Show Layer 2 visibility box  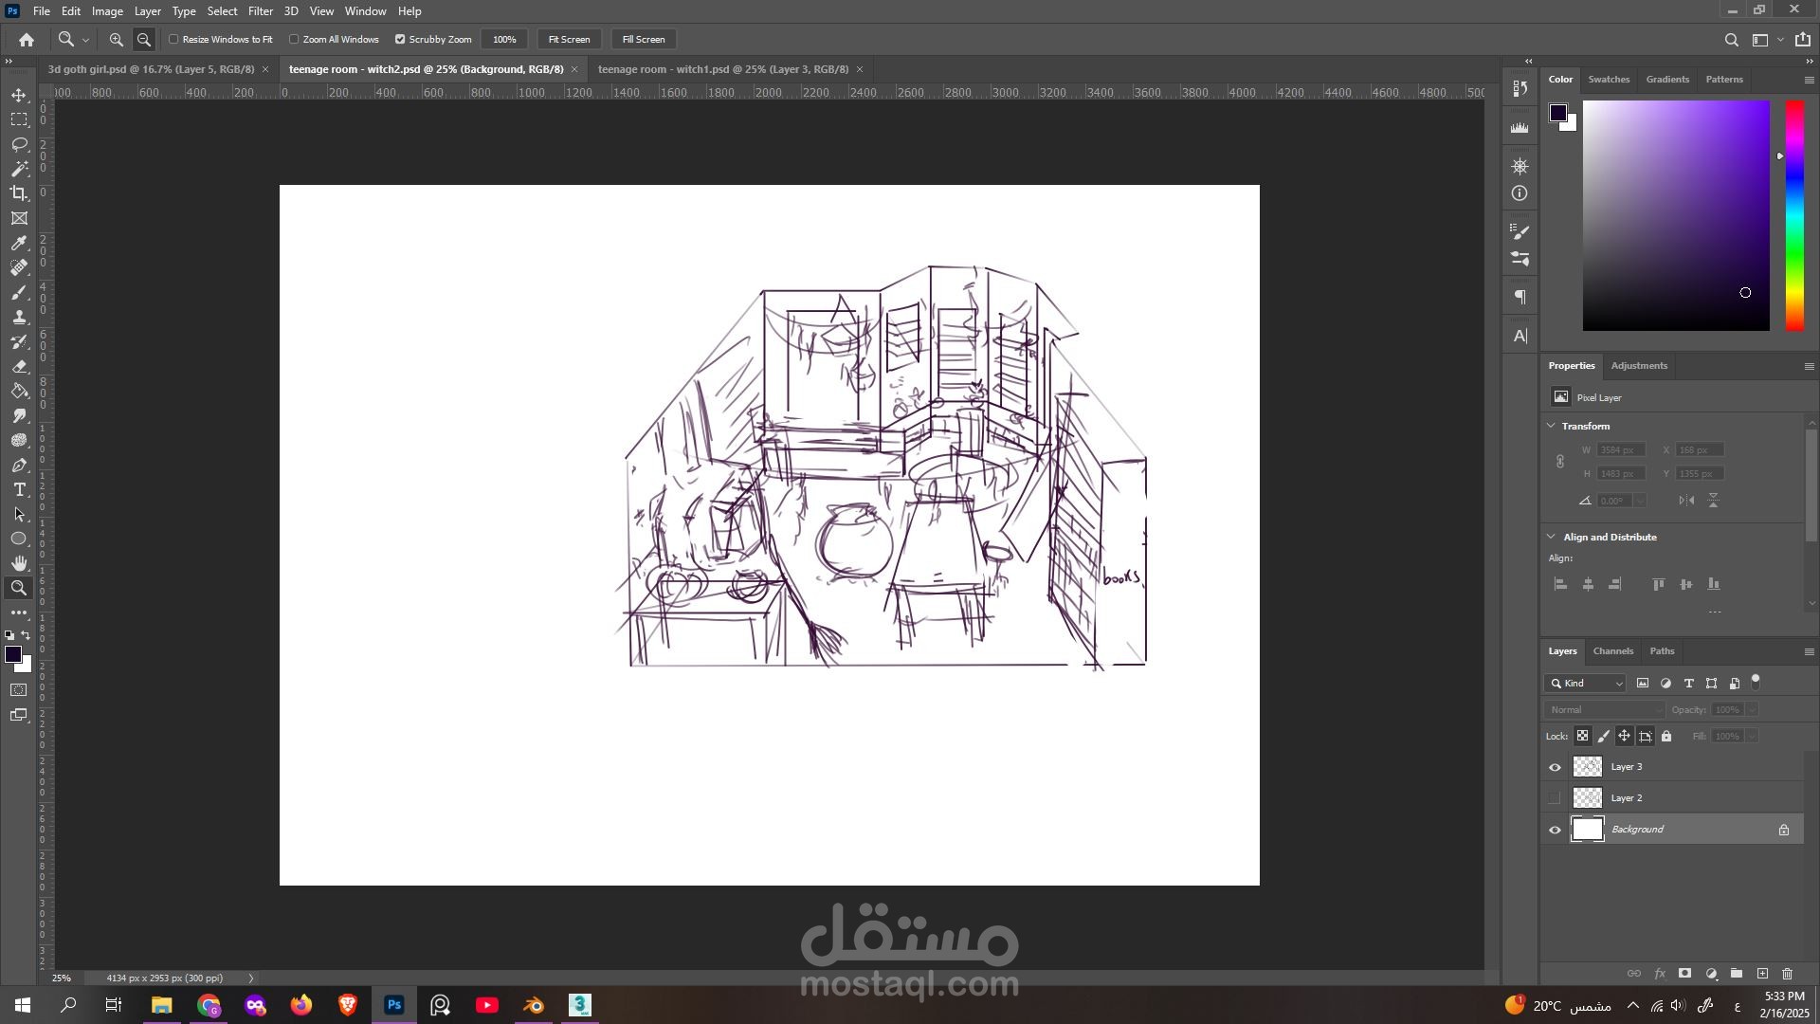click(1555, 798)
